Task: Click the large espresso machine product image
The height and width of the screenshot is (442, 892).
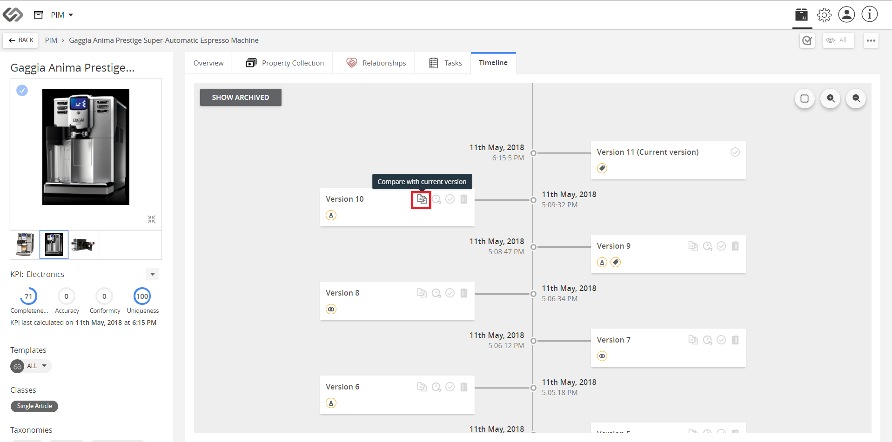Action: click(86, 147)
